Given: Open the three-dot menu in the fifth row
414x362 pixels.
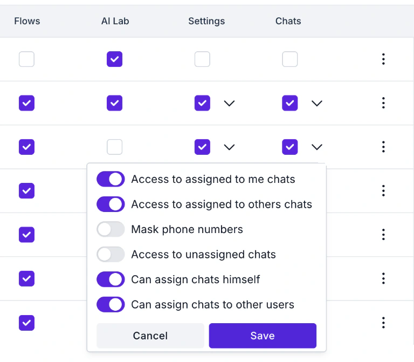Looking at the screenshot, I should tap(383, 234).
